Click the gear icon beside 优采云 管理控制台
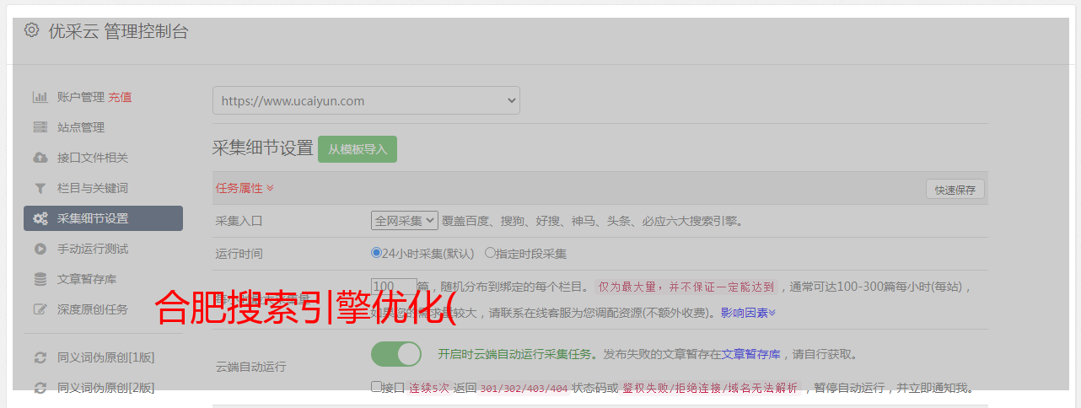This screenshot has width=1081, height=408. coord(31,31)
